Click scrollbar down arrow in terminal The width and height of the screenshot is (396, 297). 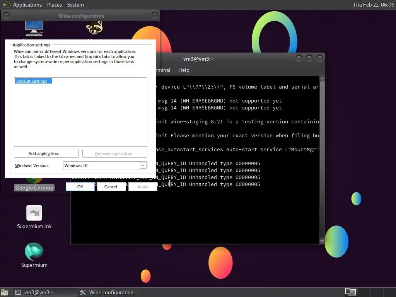[x=322, y=241]
